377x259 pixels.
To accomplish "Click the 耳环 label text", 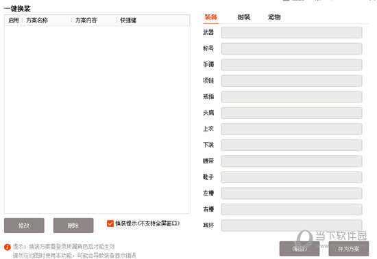I will point(208,226).
